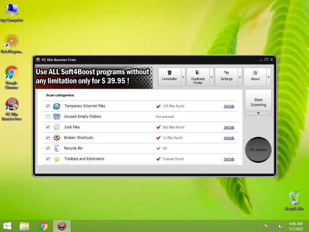Close the PC Win Booster window
The height and width of the screenshot is (232, 309).
(x=272, y=60)
